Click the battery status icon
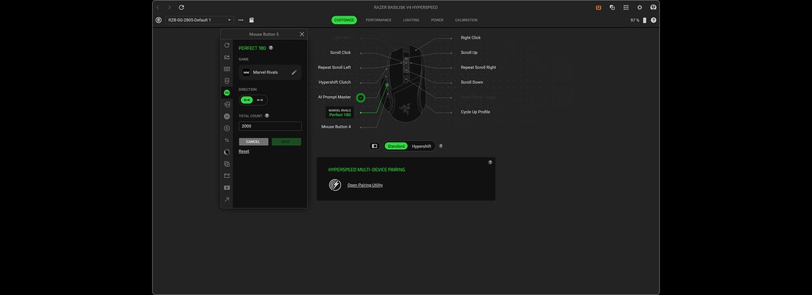The width and height of the screenshot is (812, 295). 645,20
